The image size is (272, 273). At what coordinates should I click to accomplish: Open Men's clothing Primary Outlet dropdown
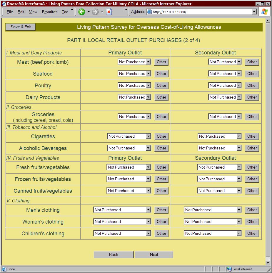[122, 210]
